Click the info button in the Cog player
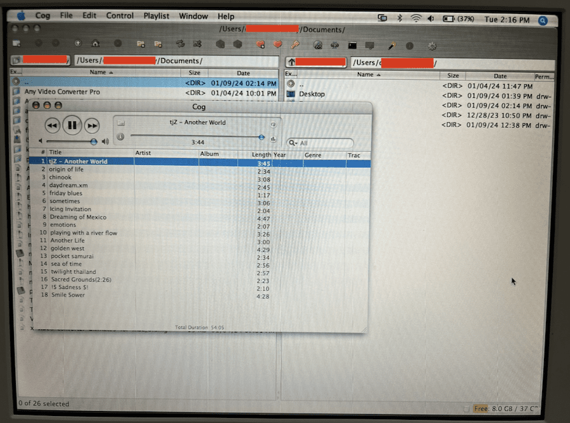The width and height of the screenshot is (570, 423). 120,137
